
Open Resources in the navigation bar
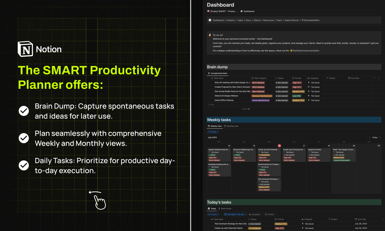pos(268,20)
